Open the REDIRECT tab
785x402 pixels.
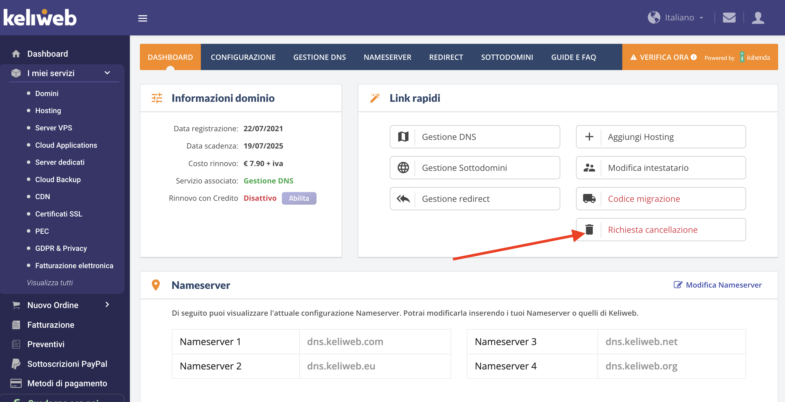point(446,57)
